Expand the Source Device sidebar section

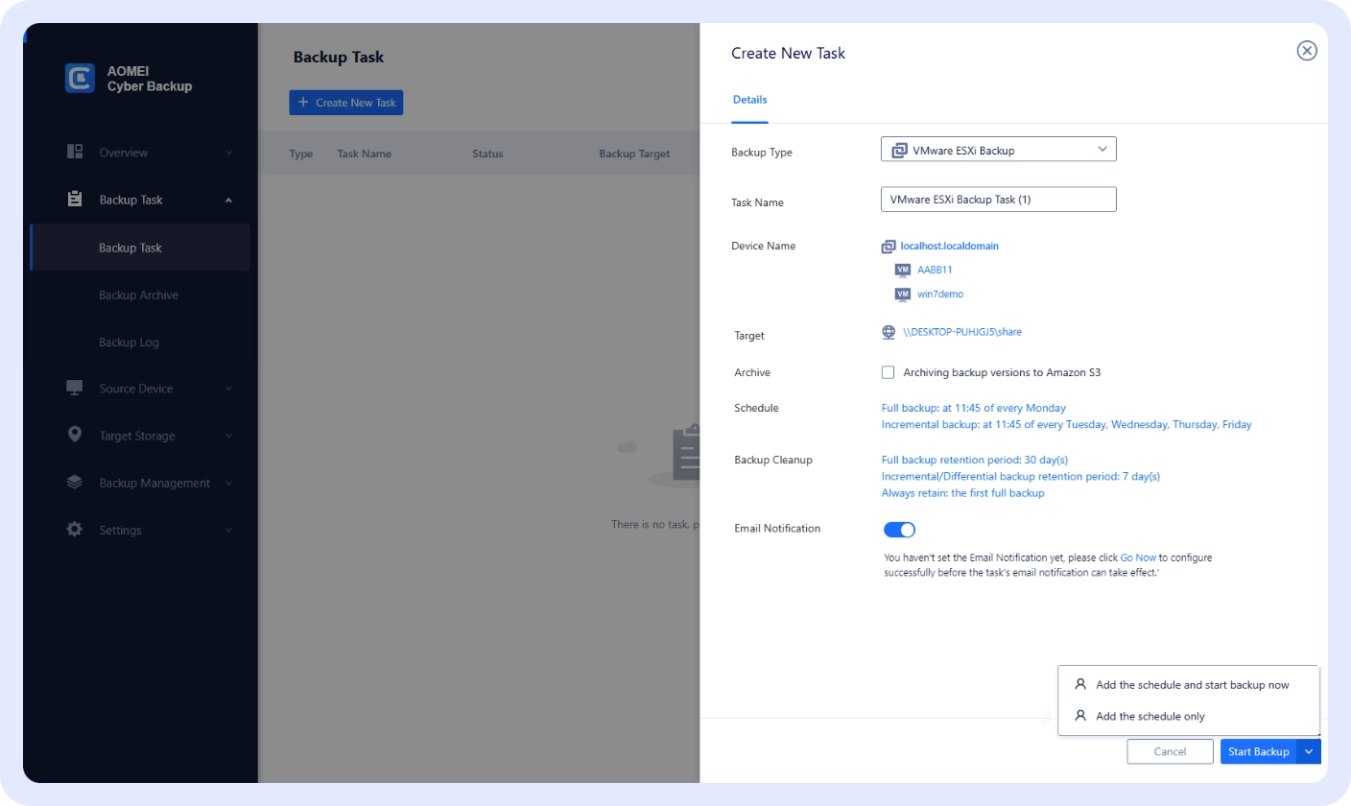pos(228,389)
